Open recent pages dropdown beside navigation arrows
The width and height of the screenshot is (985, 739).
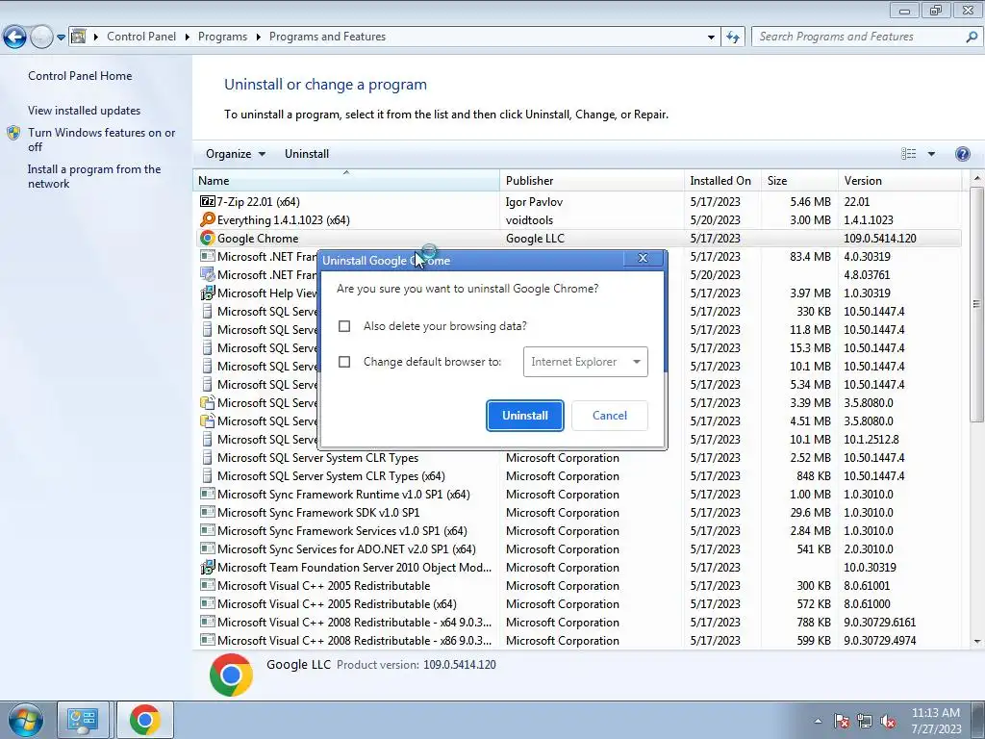pos(61,38)
